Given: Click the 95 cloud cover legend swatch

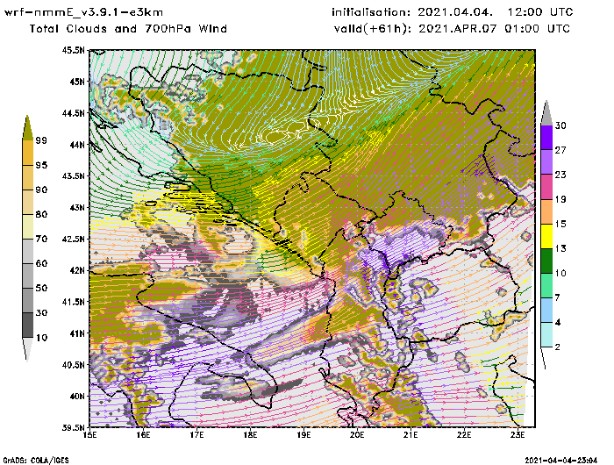Looking at the screenshot, I should [x=27, y=177].
